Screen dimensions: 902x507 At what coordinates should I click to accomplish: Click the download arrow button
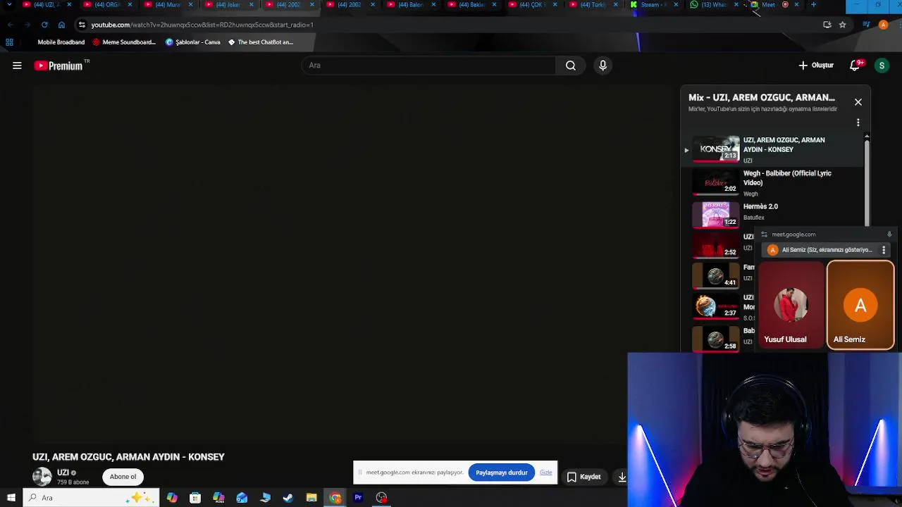[x=622, y=477]
